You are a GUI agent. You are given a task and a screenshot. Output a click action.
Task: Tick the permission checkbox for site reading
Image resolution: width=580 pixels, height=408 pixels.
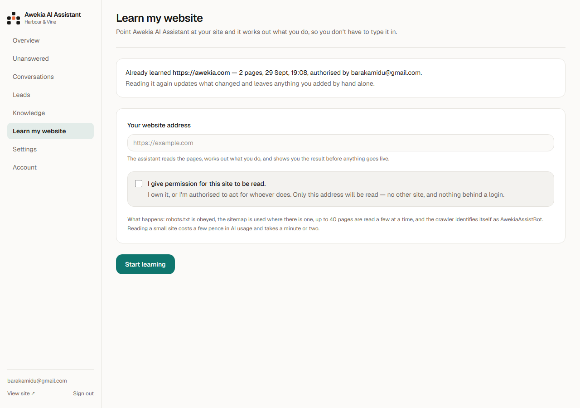click(x=139, y=184)
